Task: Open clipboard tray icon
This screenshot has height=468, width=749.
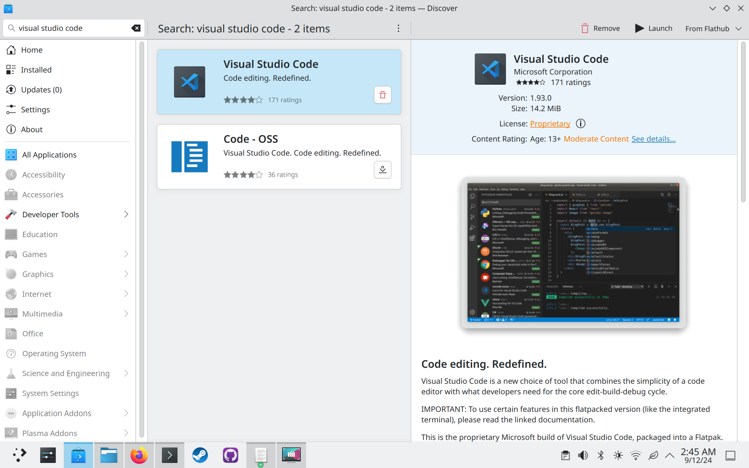Action: pyautogui.click(x=566, y=455)
